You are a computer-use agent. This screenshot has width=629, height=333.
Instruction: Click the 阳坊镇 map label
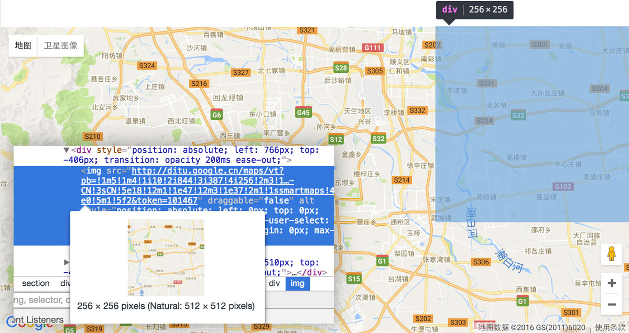112,56
